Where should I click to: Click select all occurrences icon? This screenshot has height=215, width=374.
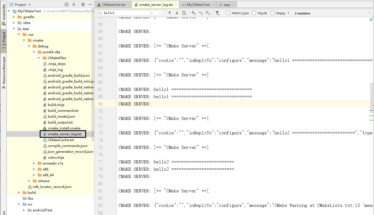pos(208,13)
